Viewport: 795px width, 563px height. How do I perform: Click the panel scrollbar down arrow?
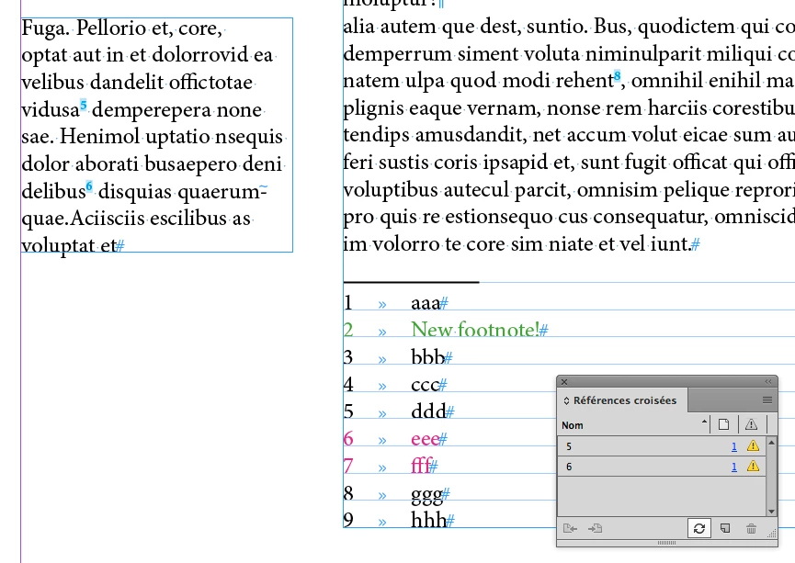click(771, 512)
